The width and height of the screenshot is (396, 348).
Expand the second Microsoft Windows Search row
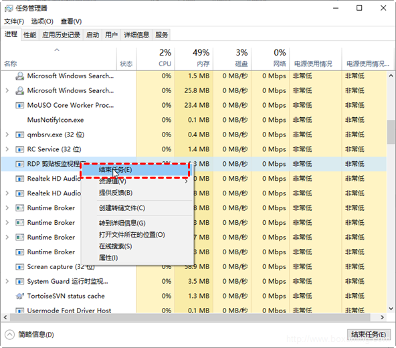[x=7, y=90]
